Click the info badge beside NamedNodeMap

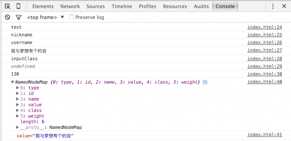pos(205,82)
